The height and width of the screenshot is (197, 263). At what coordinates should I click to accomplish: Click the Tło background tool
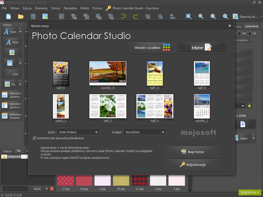click(x=10, y=84)
